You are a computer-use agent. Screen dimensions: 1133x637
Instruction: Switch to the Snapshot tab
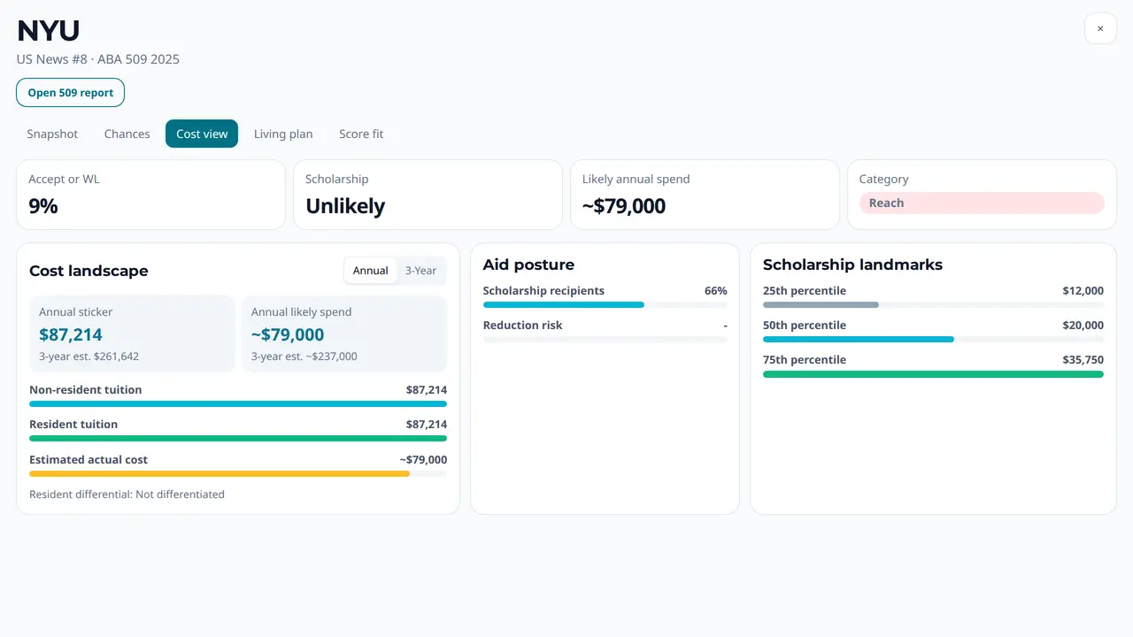52,134
